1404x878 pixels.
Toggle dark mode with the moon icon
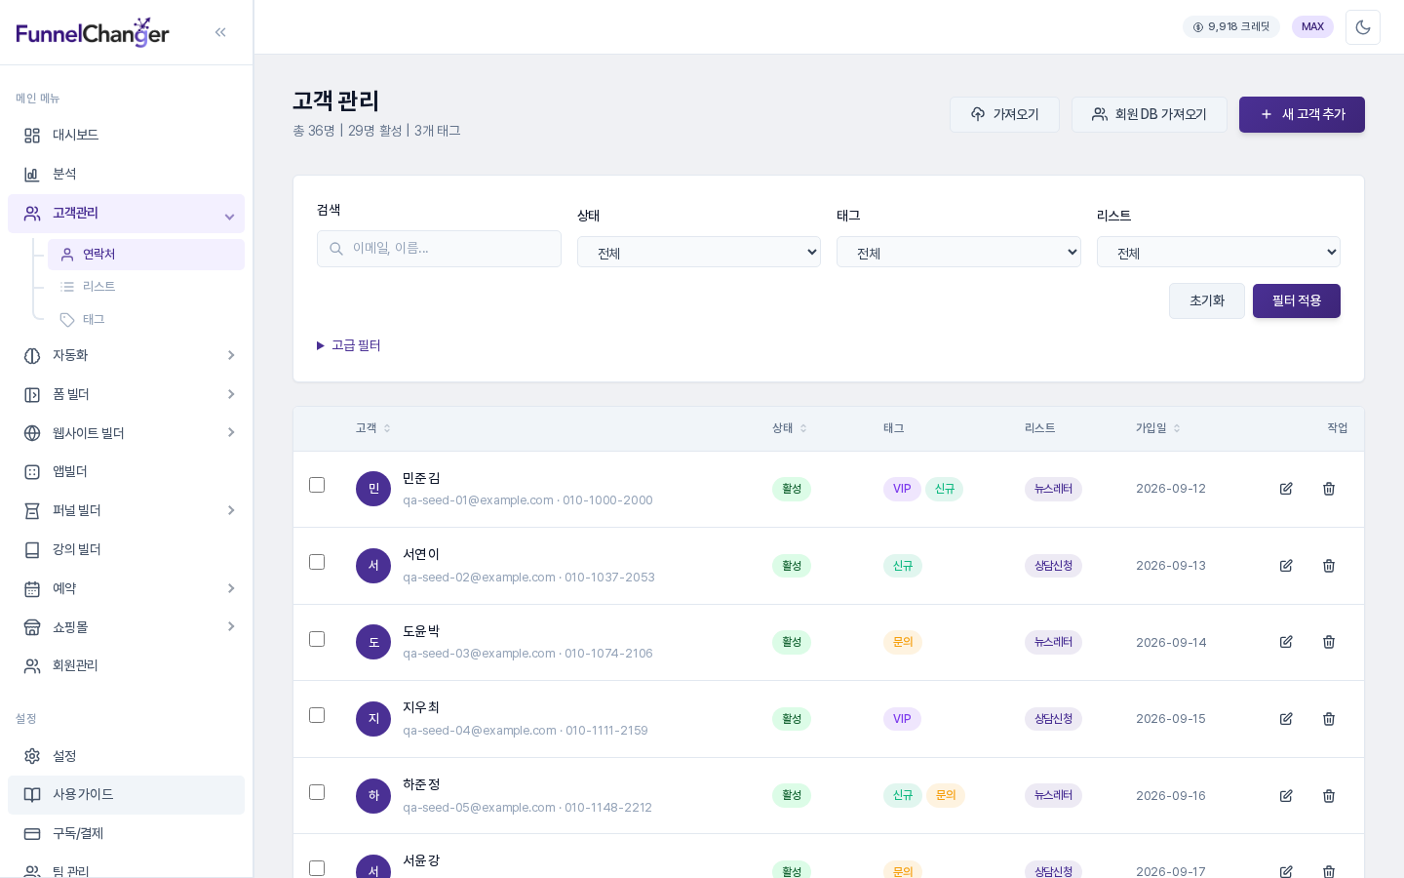pos(1363,27)
